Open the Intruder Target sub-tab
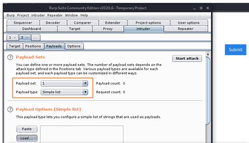Image resolution: width=249 pixels, height=143 pixels. pos(15,46)
